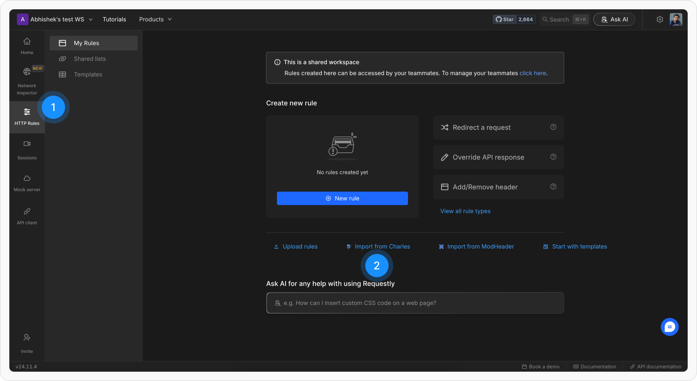
Task: Click the Invite teammates icon
Action: (x=27, y=338)
